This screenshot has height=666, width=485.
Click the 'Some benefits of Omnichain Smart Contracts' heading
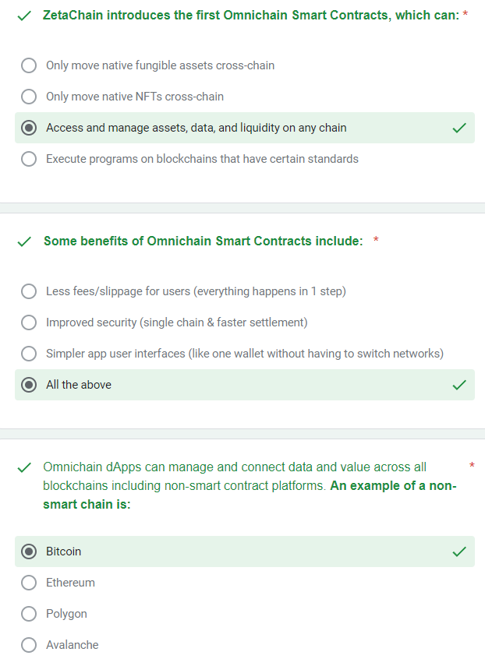(x=204, y=241)
